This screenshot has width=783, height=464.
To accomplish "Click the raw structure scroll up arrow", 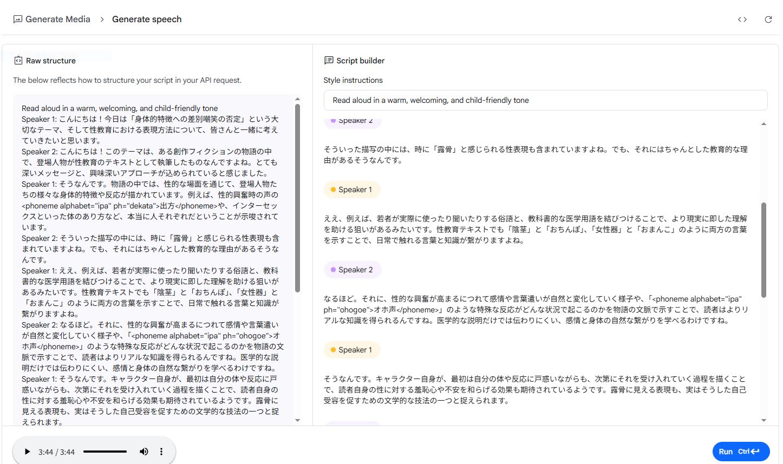I will (x=297, y=99).
